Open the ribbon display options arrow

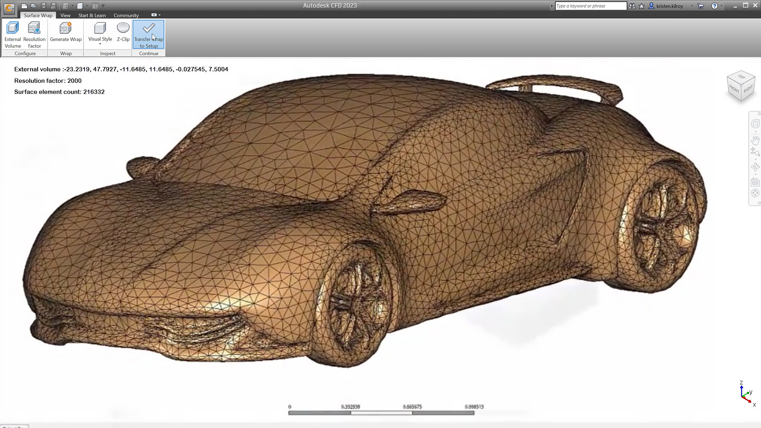coord(159,15)
